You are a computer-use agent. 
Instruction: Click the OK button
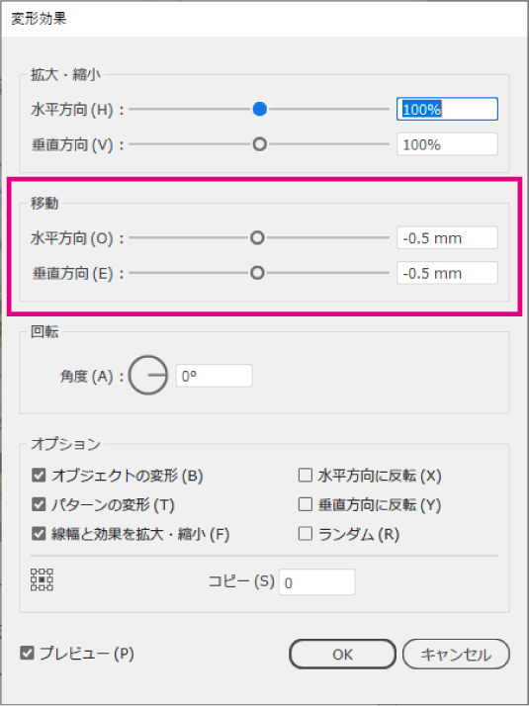[x=342, y=655]
